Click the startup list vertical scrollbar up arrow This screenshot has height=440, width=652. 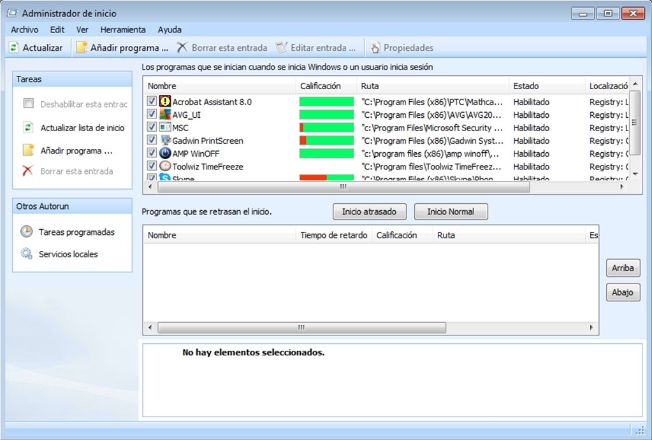coord(635,84)
